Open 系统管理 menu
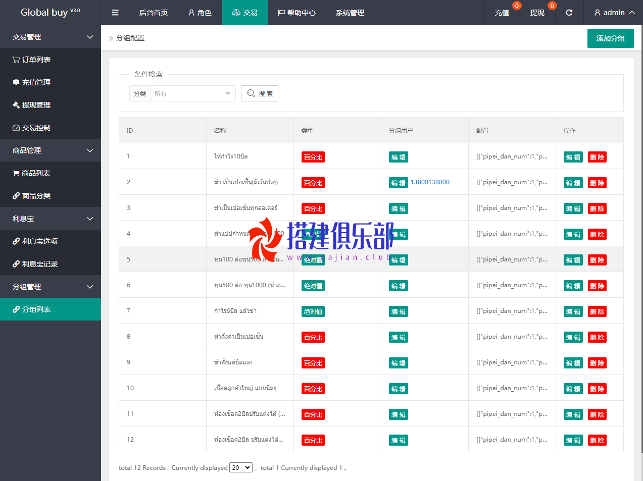Screen dimensions: 643x481 (350, 13)
